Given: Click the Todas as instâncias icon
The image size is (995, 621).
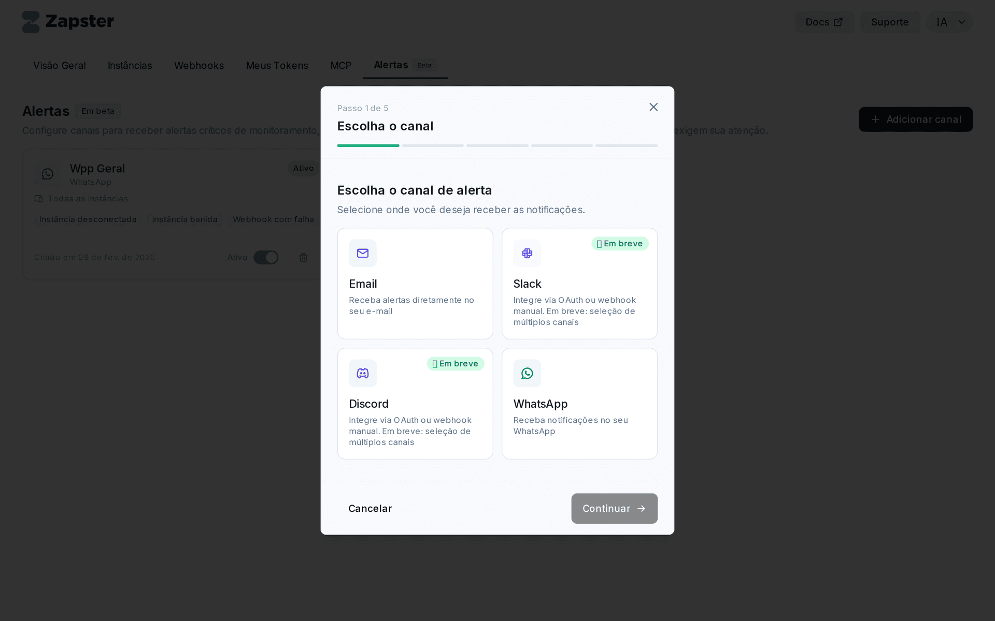Looking at the screenshot, I should pyautogui.click(x=38, y=199).
